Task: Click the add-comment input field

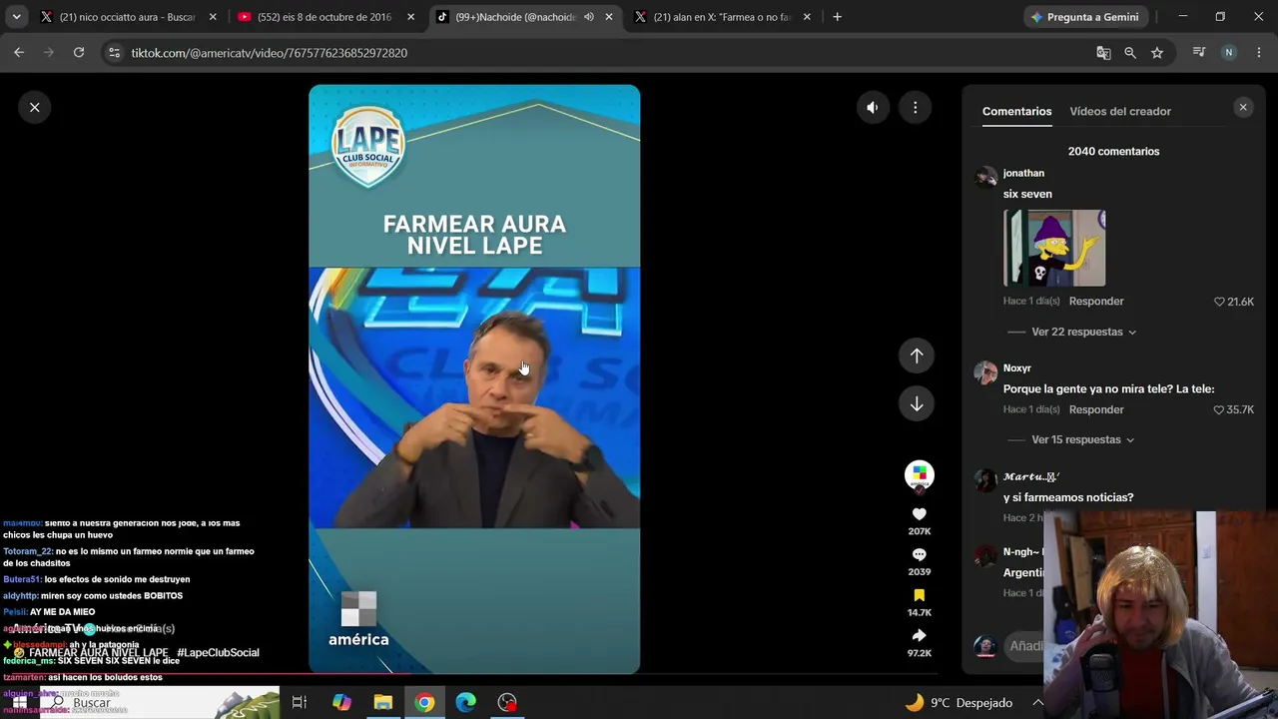Action: (x=1024, y=646)
